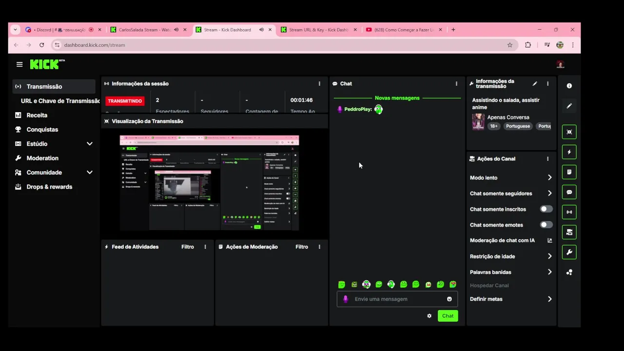Open Definir metas options arrow

[549, 299]
